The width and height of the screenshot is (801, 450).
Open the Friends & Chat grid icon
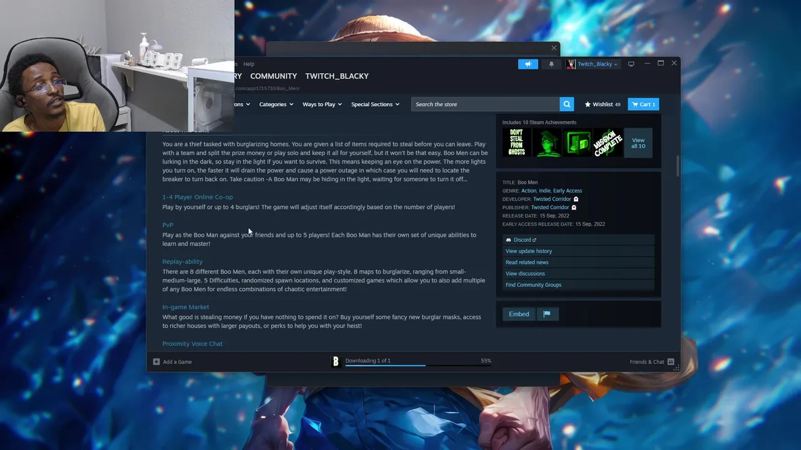point(670,362)
